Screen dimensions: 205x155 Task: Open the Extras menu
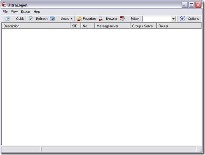point(26,12)
